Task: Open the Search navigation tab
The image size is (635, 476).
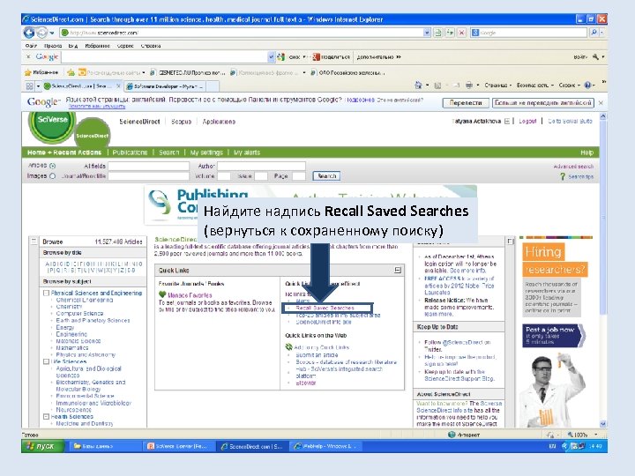Action: (x=168, y=152)
